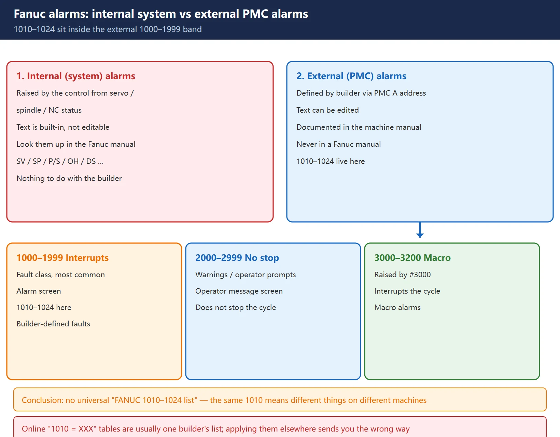560x437 pixels.
Task: Select "Macro alarms" line
Action: (397, 308)
